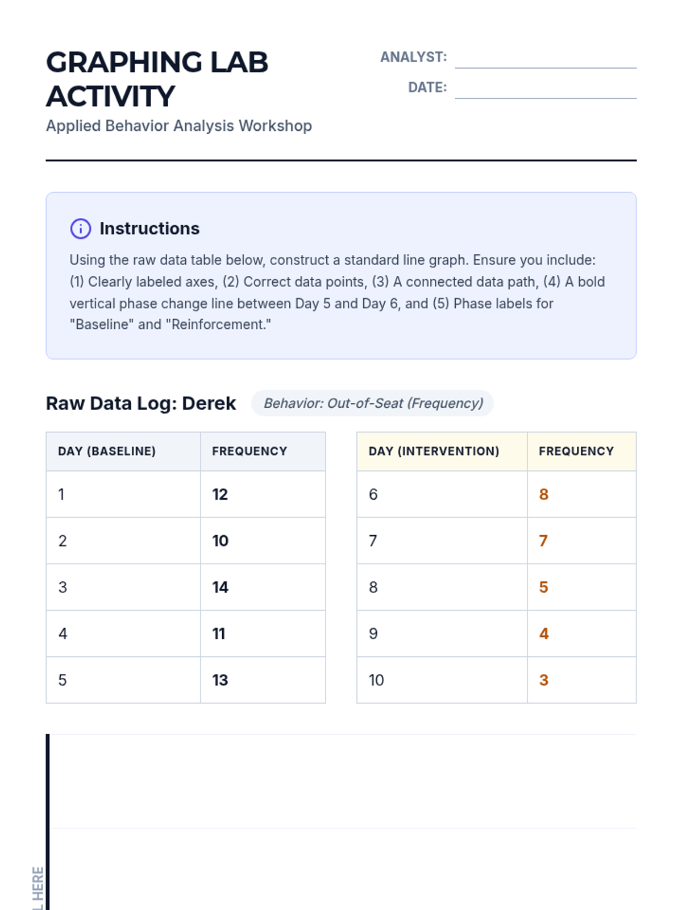Click the DAY (INTERVENTION) column header

pyautogui.click(x=434, y=451)
